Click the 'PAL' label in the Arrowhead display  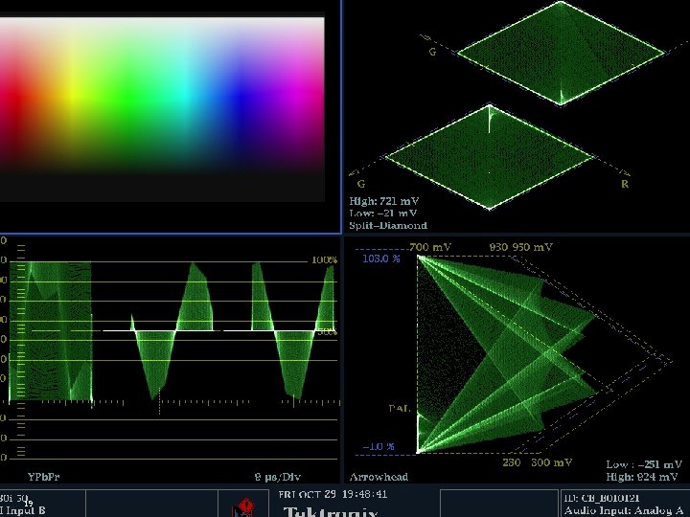[399, 409]
